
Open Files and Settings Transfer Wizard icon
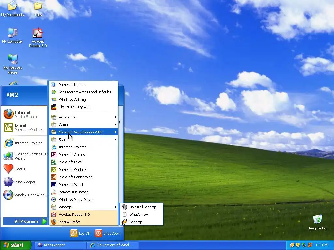tap(8, 156)
